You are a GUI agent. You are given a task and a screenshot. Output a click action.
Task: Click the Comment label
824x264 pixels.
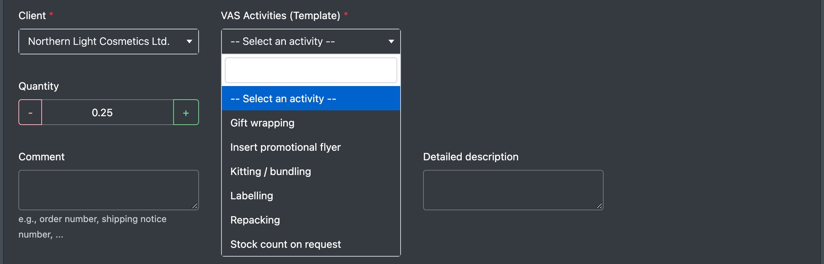point(42,157)
